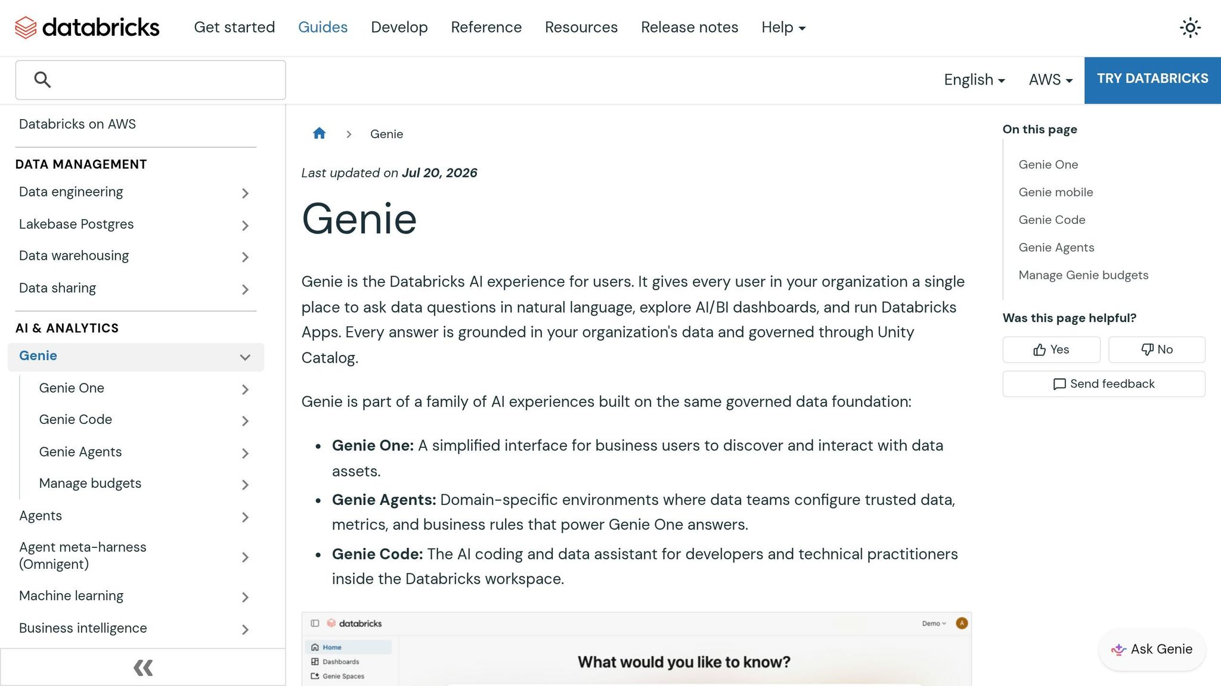The width and height of the screenshot is (1221, 686).
Task: Click the home breadcrumb icon
Action: [x=320, y=133]
